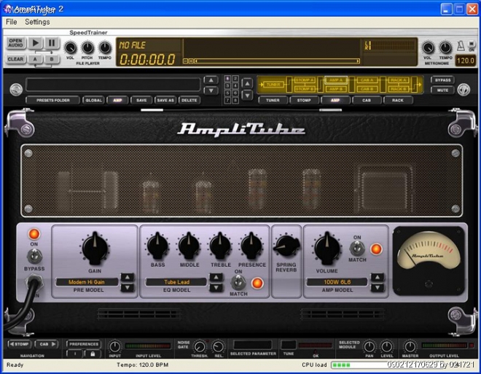Click the Spring Reverb knob
This screenshot has width=481, height=374.
(286, 247)
